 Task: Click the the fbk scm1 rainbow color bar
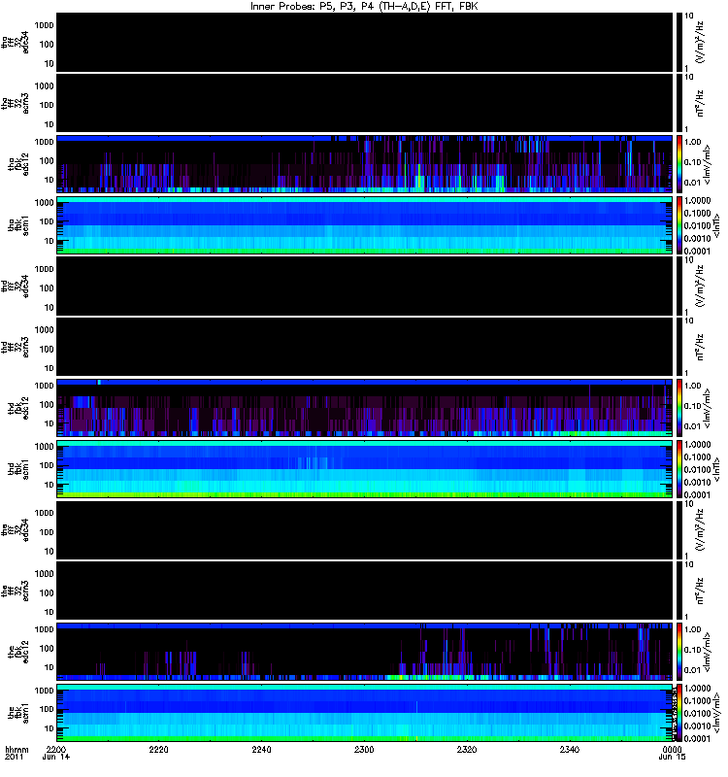(679, 713)
